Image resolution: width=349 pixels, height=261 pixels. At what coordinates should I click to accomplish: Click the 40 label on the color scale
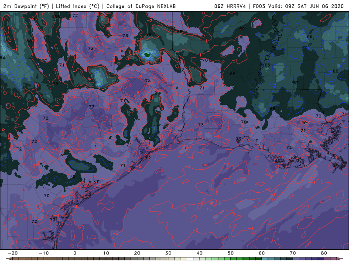coord(199,253)
